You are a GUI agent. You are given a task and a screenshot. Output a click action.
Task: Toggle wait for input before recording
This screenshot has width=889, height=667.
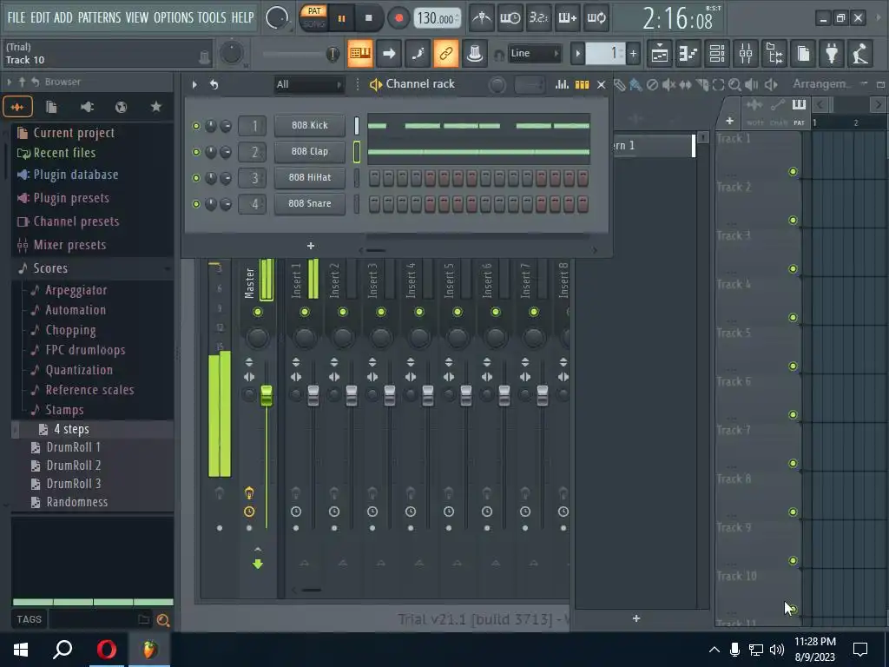click(x=510, y=18)
